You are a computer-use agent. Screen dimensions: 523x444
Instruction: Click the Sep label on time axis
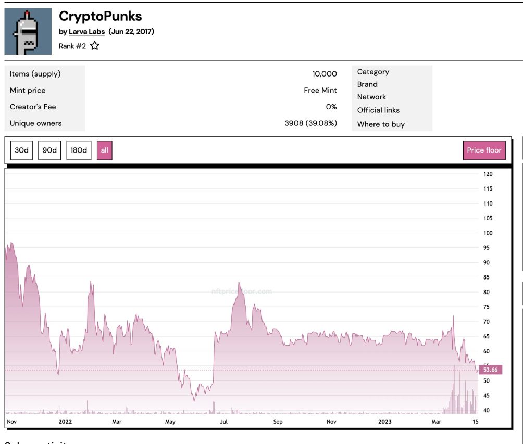click(x=278, y=422)
